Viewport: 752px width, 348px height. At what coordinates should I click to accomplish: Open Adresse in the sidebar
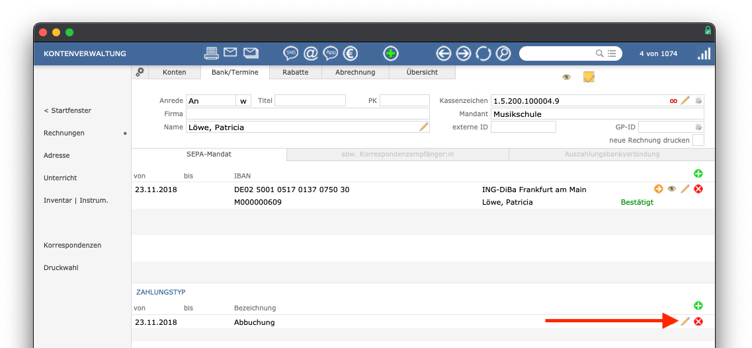pos(57,156)
